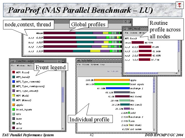This screenshot has width=185, height=138.
Task: Click the buts gray bar at 44.52%
Action: pos(122,92)
